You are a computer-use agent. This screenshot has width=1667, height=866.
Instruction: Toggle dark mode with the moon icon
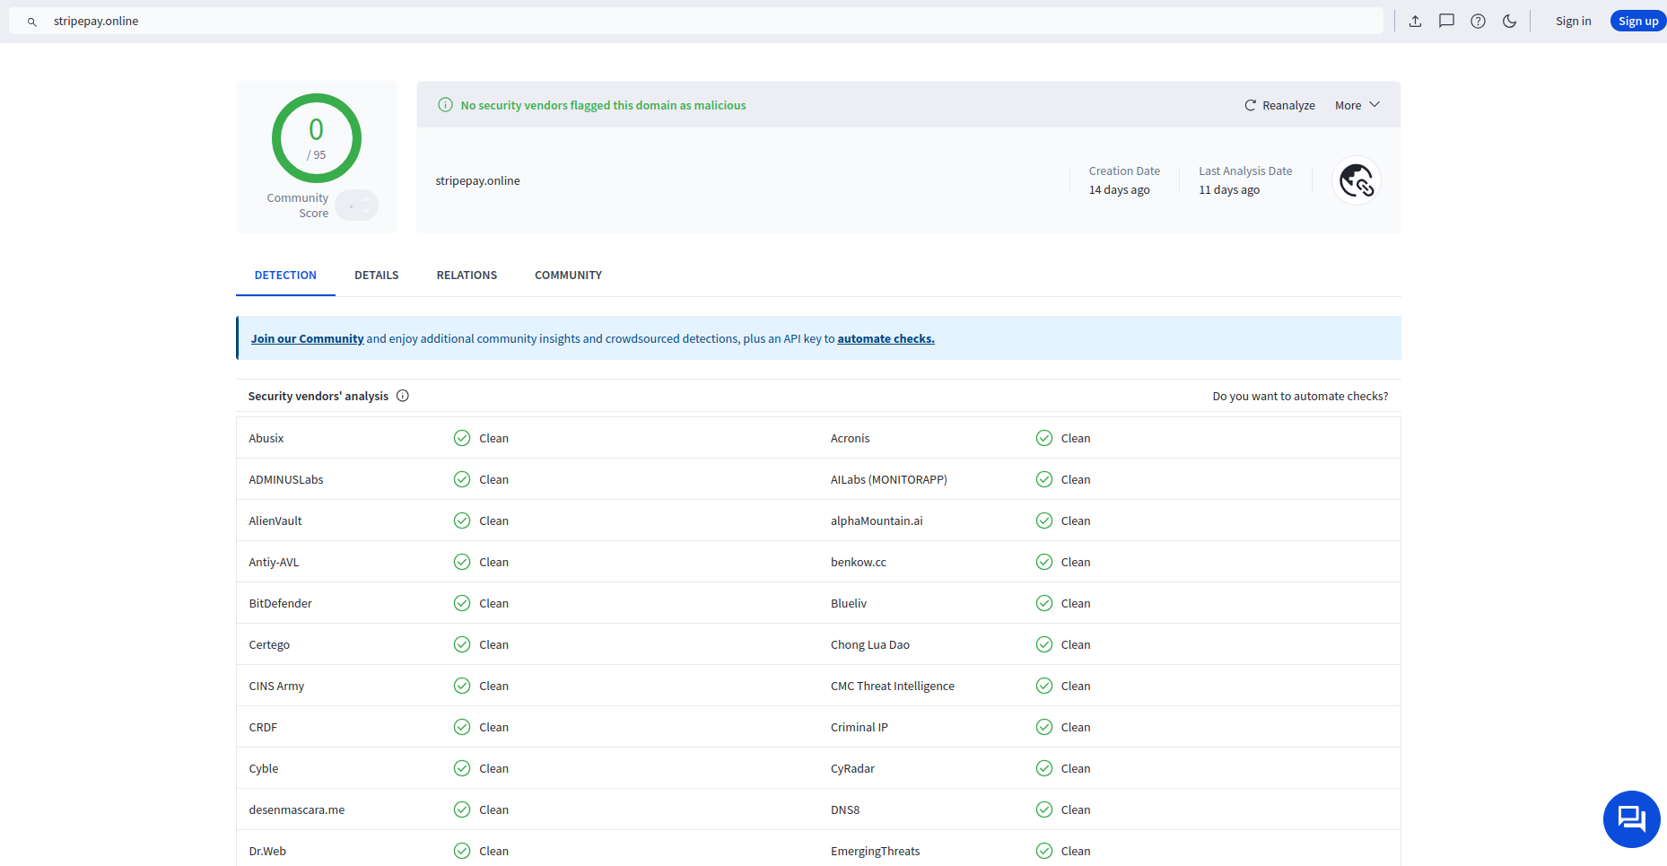pos(1509,21)
